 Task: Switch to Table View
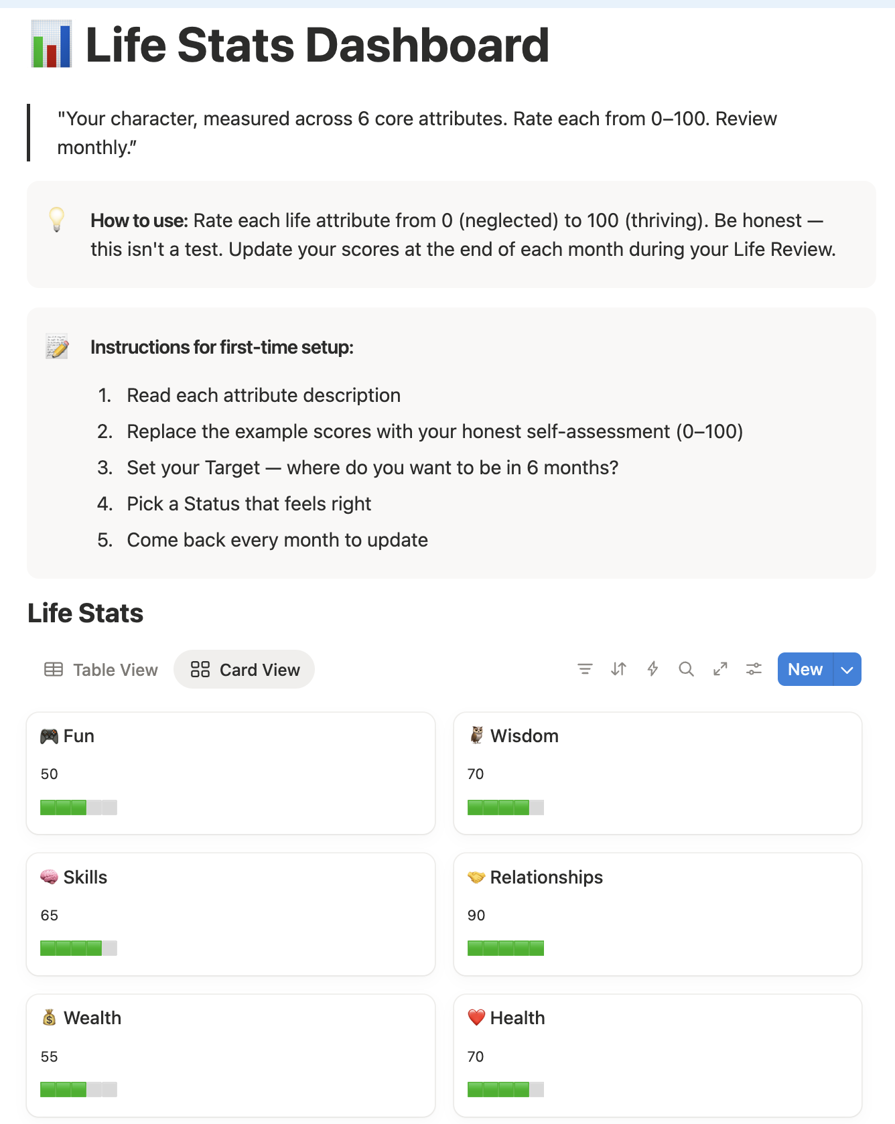[x=115, y=669]
